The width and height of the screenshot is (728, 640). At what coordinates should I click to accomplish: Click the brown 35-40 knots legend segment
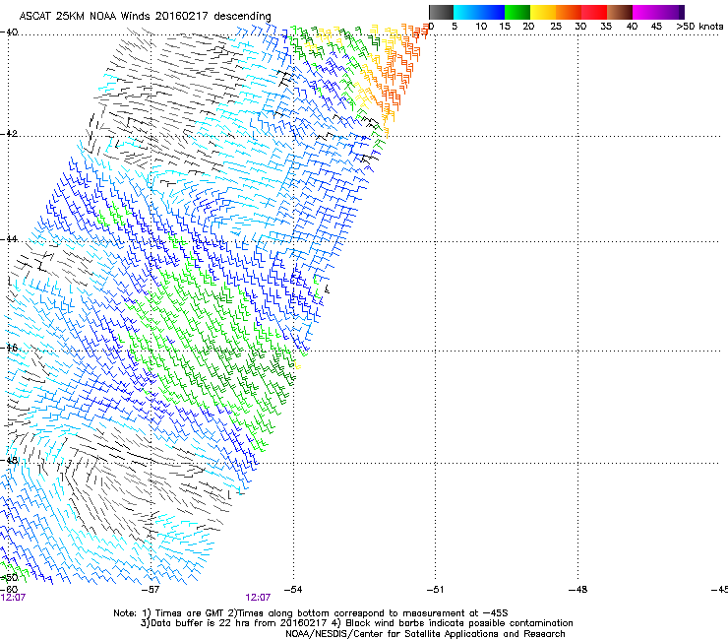coord(620,12)
